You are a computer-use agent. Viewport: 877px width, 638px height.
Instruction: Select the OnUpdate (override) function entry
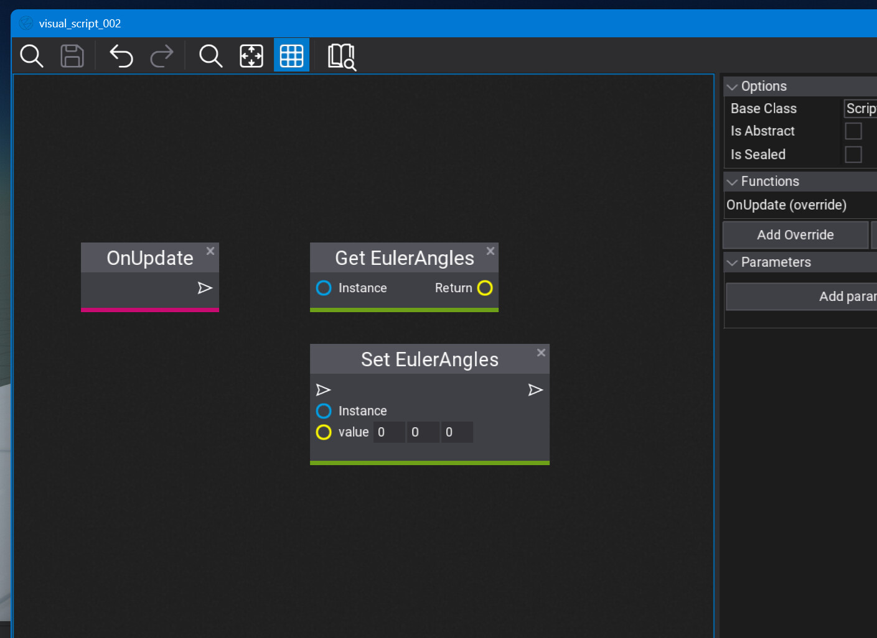click(787, 205)
